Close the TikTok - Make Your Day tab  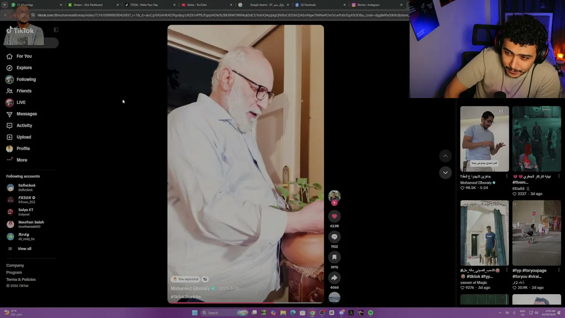174,5
